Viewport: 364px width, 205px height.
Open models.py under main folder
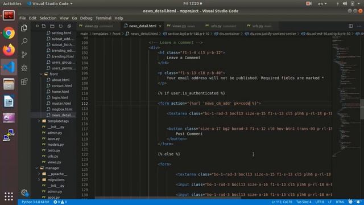56,144
